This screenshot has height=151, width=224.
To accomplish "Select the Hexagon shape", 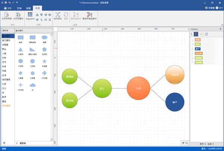I will pos(21,61).
